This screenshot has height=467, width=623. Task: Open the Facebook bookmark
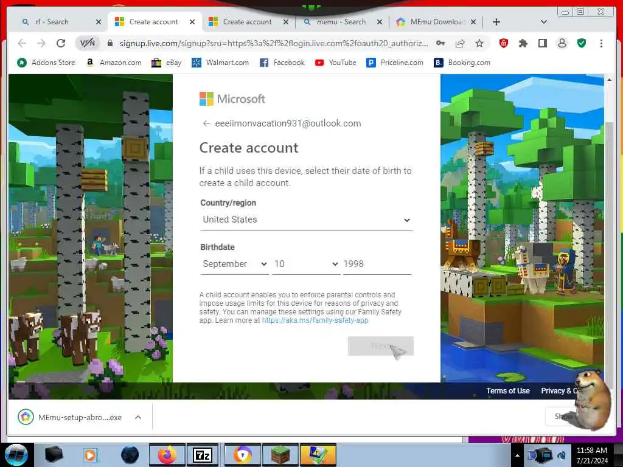(282, 63)
